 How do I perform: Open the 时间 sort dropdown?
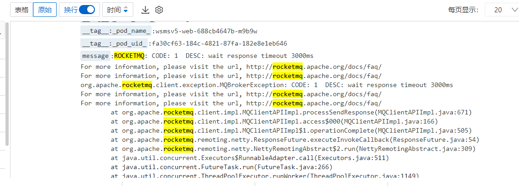(118, 10)
